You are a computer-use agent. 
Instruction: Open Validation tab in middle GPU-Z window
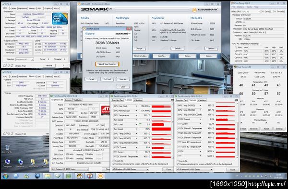(x=138, y=100)
